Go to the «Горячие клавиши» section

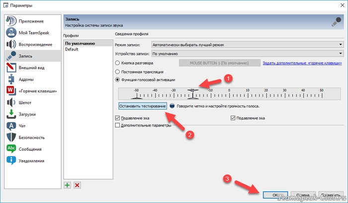tap(33, 91)
